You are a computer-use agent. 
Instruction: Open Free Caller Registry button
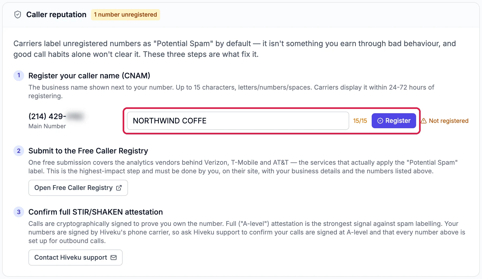pos(78,188)
